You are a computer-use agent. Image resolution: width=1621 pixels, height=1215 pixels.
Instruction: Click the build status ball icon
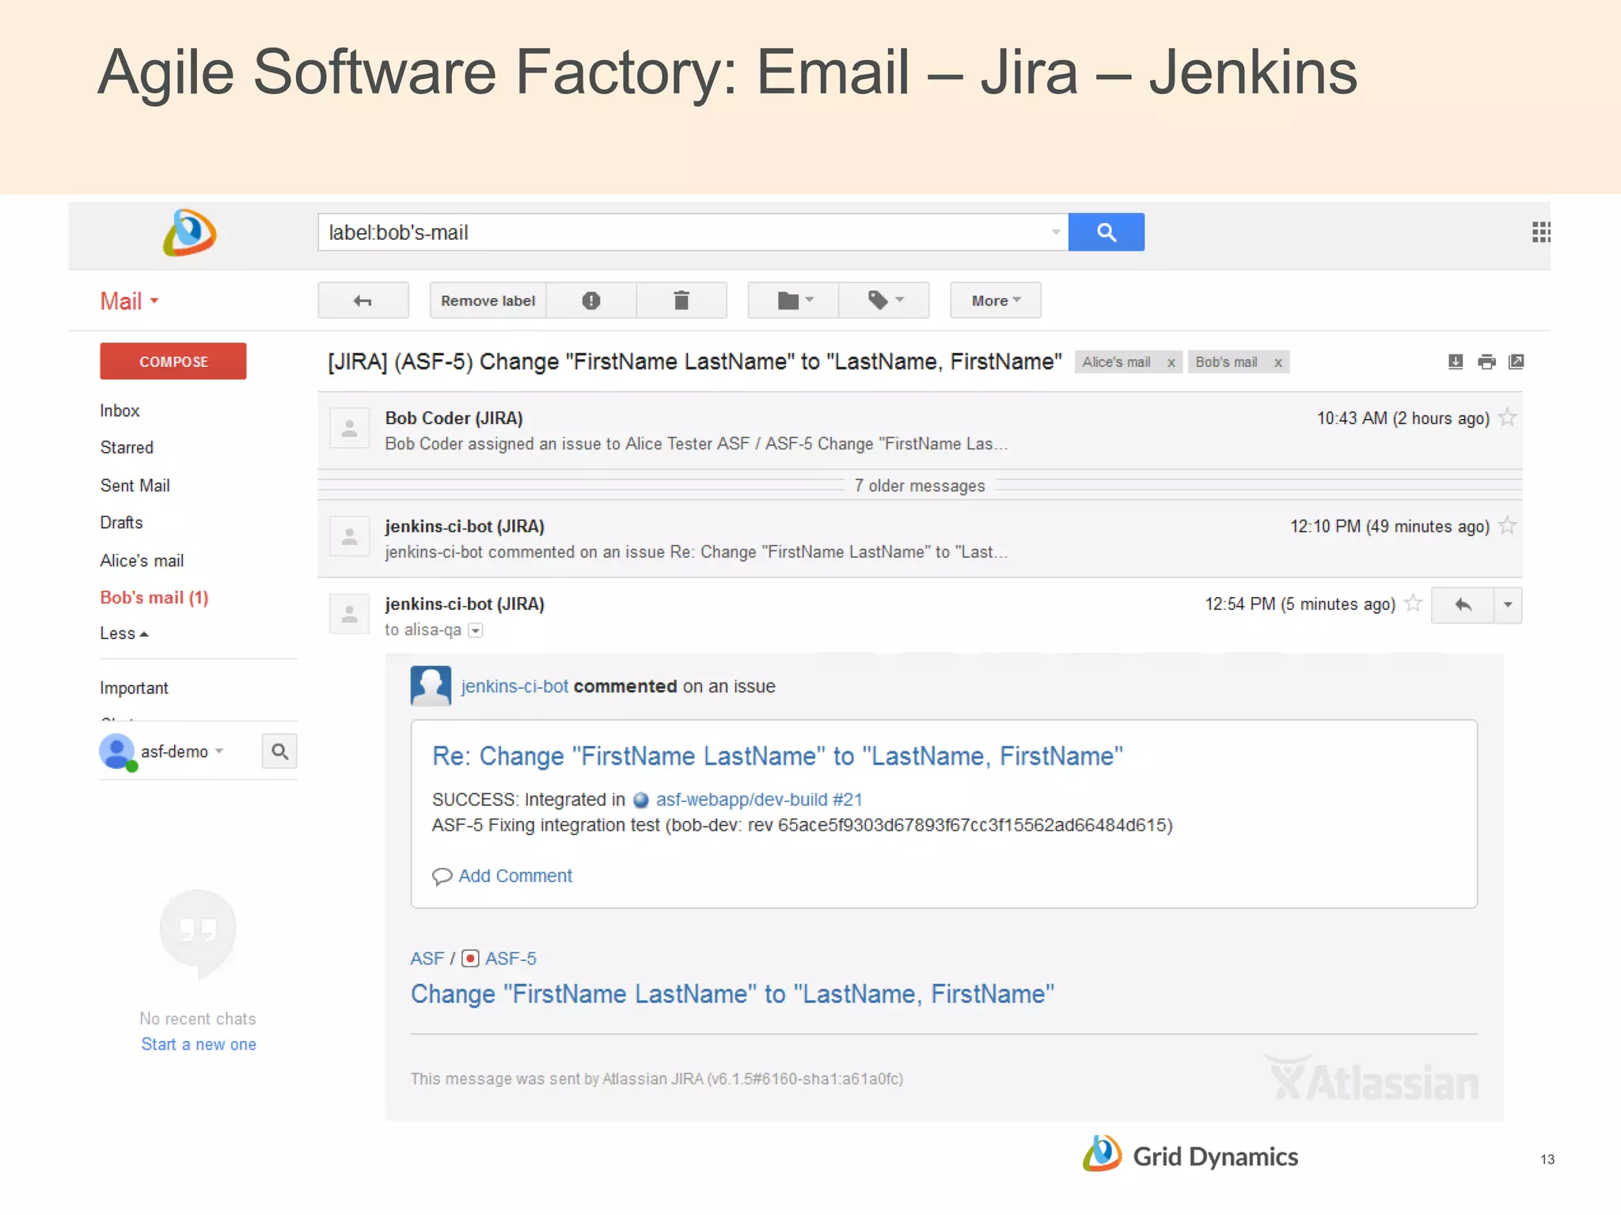(x=641, y=801)
